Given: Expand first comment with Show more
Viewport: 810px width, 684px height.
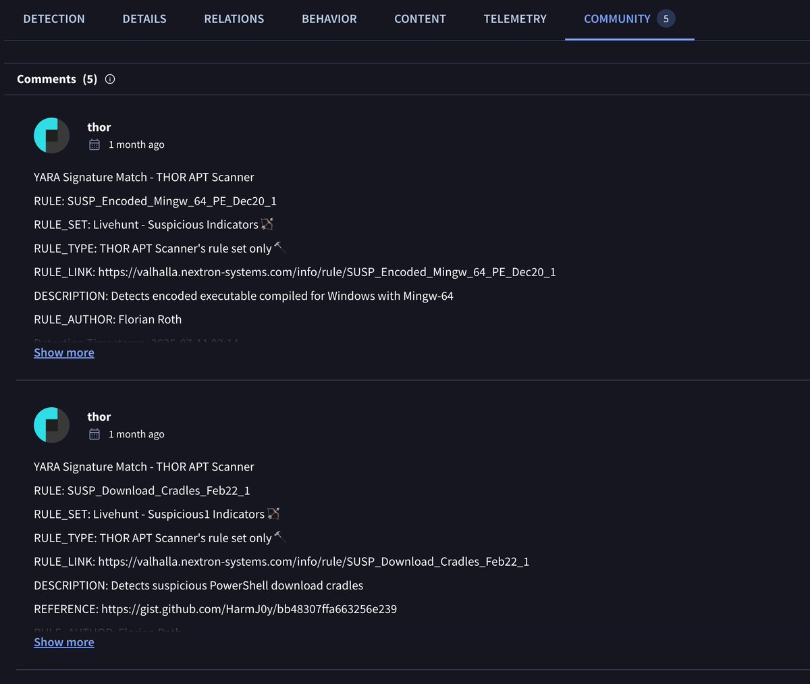Looking at the screenshot, I should [x=64, y=352].
